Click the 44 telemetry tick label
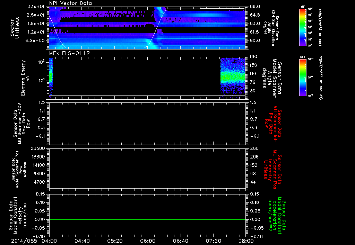 (252, 182)
